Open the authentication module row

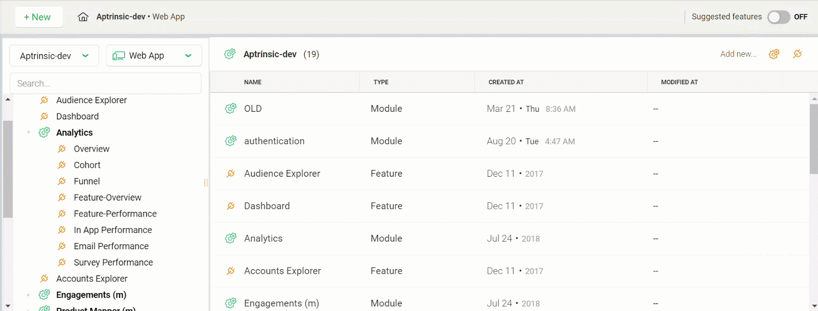[x=274, y=141]
